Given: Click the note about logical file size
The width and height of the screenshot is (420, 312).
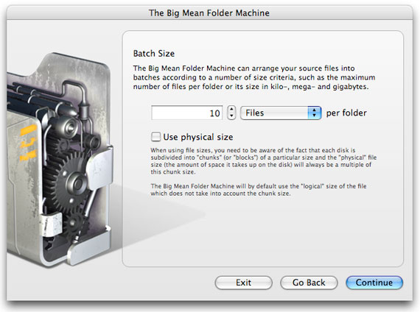Looking at the screenshot, I should point(259,190).
